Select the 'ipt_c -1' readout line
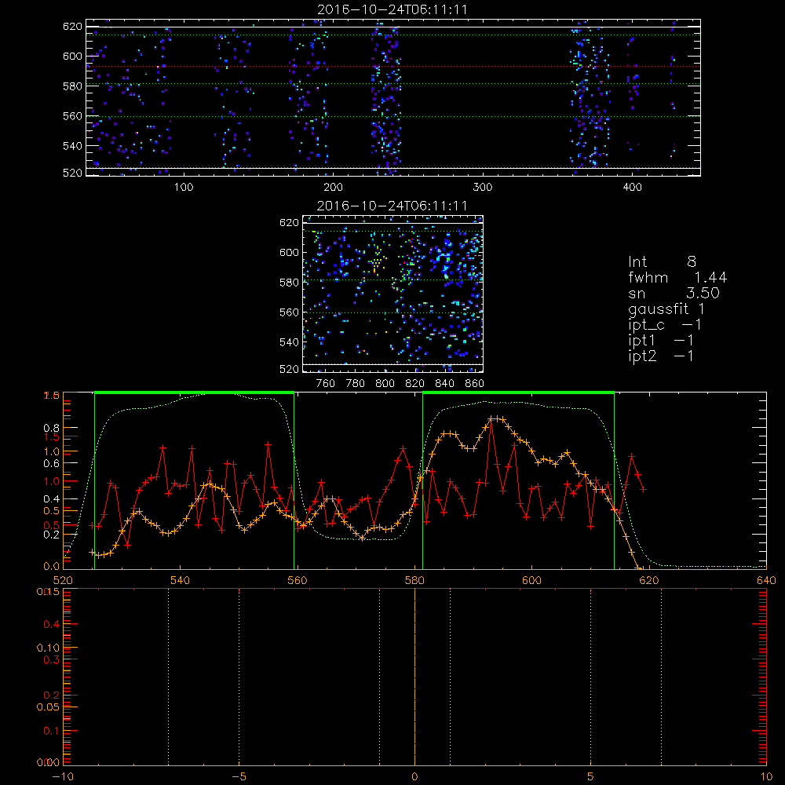Screen dimensions: 785x785 click(x=665, y=325)
